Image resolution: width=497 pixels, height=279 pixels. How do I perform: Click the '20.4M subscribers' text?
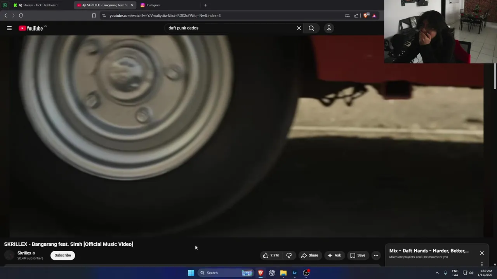30,258
